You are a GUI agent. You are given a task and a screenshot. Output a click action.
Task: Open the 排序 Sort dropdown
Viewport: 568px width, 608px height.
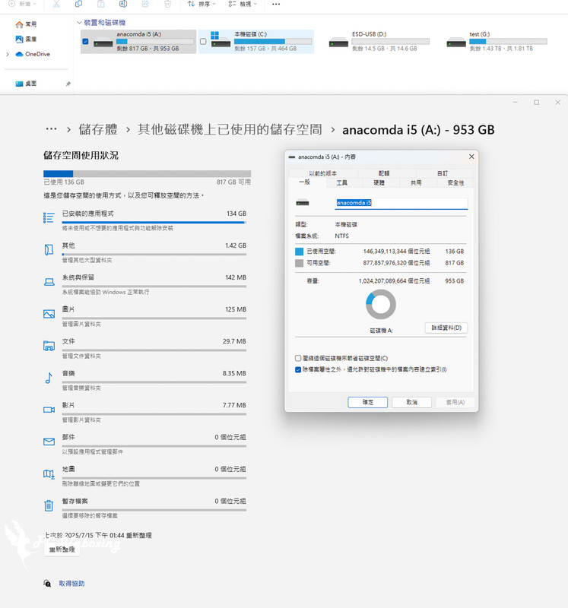tap(201, 5)
